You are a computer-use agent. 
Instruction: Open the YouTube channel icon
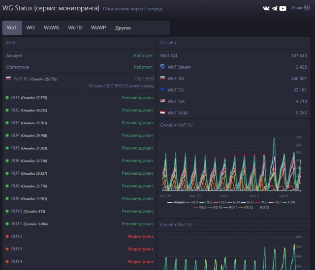(283, 8)
